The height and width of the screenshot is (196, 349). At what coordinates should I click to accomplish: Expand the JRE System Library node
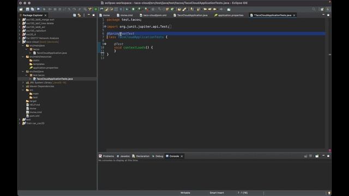click(x=23, y=83)
